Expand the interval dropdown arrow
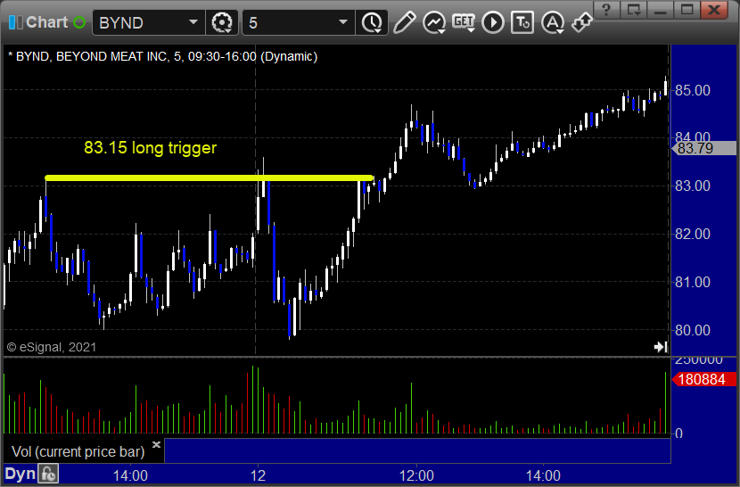The image size is (740, 487). 343,22
